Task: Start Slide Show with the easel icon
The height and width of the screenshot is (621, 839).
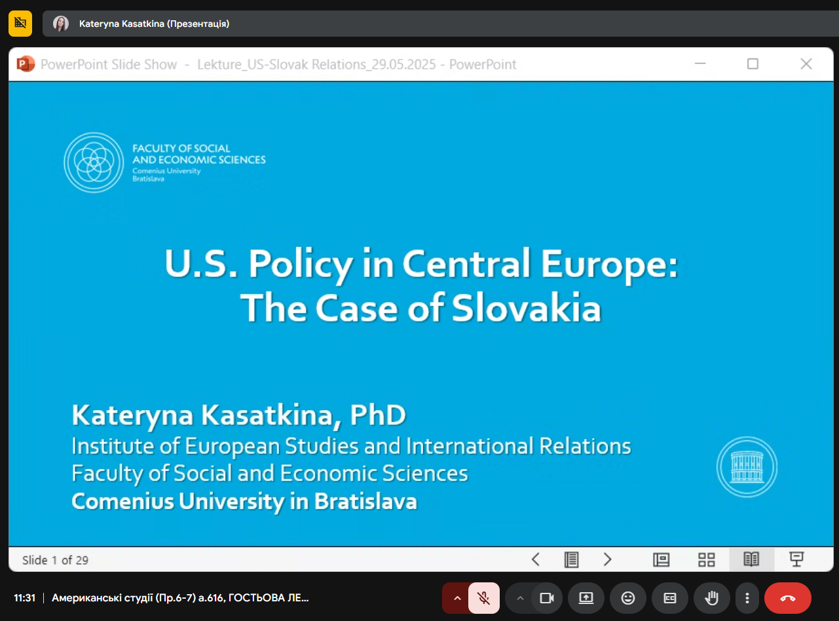Action: pos(796,559)
